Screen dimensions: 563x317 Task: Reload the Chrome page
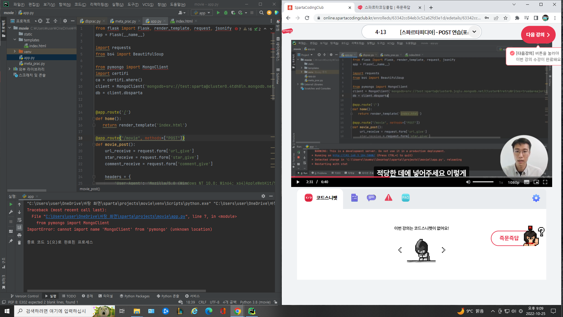(x=307, y=18)
